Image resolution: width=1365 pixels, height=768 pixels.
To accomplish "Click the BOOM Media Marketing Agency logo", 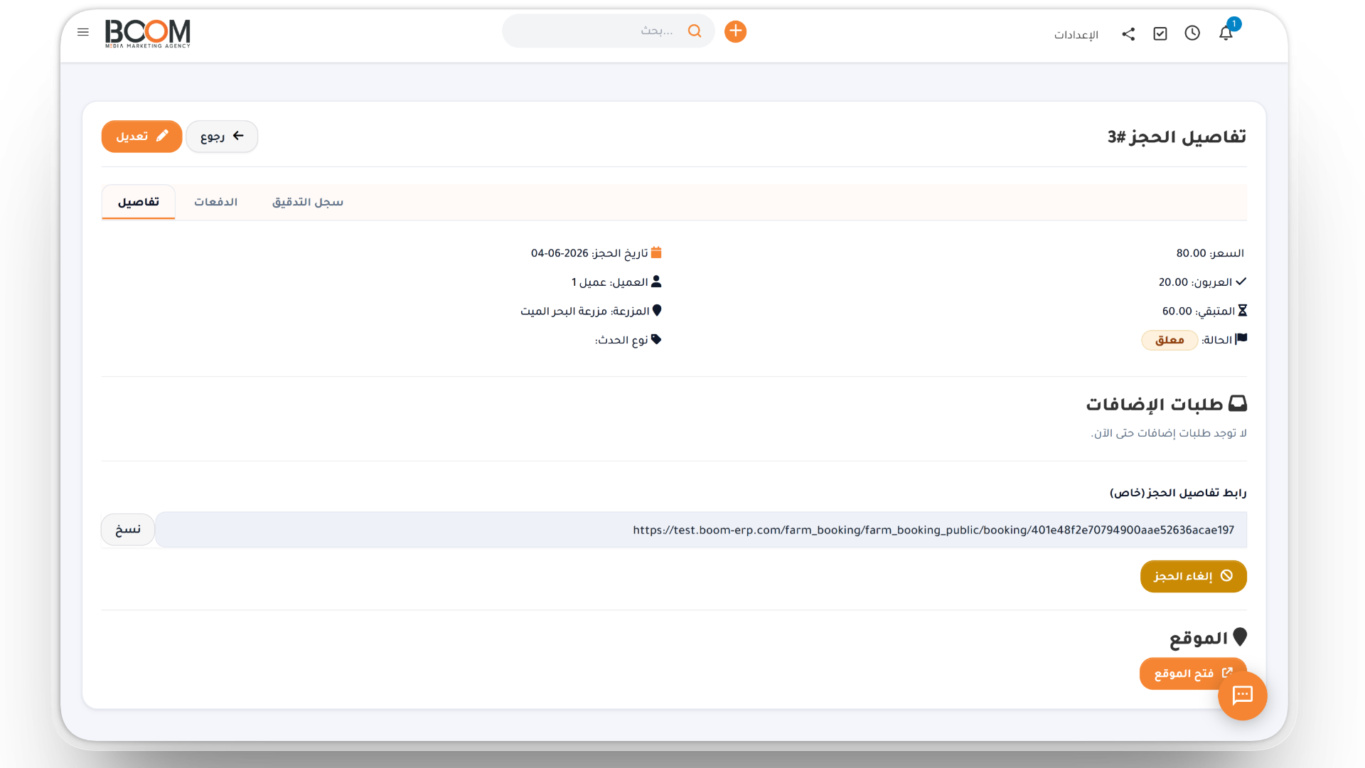I will coord(148,33).
